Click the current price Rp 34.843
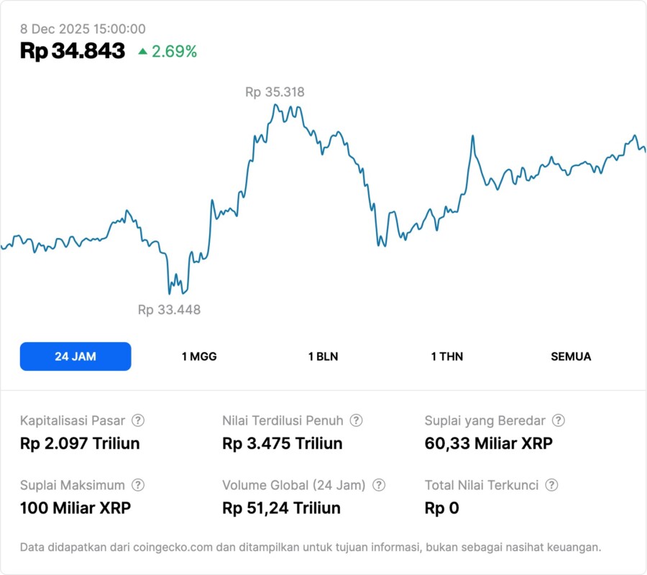 [x=73, y=51]
